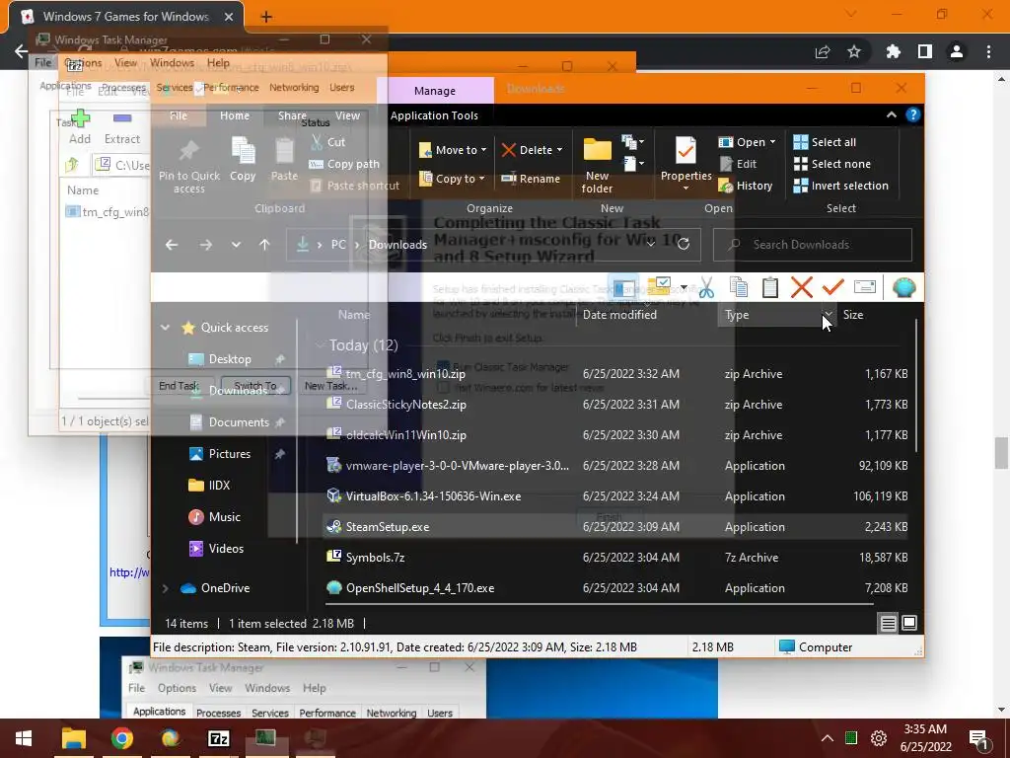Click the Windows Start button

[24, 738]
